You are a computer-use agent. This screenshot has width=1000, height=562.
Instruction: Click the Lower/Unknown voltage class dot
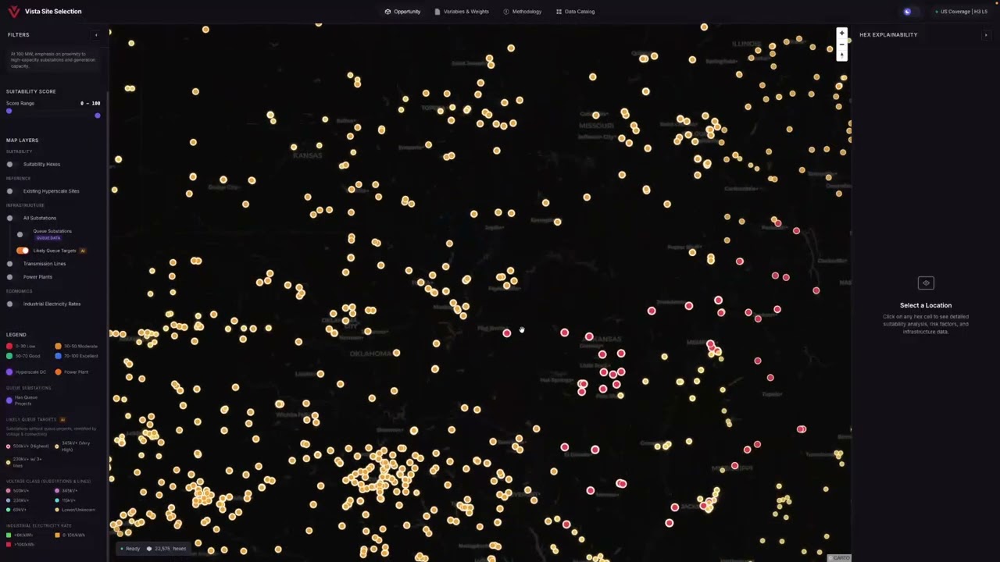[57, 510]
